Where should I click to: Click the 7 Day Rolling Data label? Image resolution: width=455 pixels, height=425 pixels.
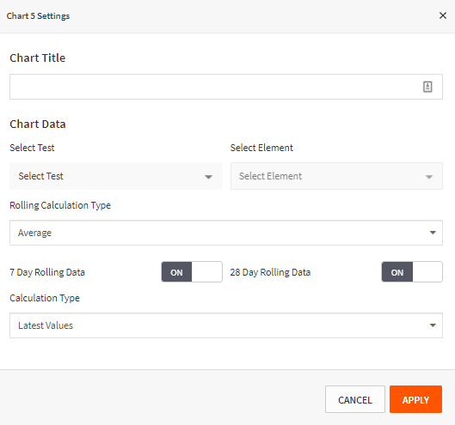pos(47,272)
